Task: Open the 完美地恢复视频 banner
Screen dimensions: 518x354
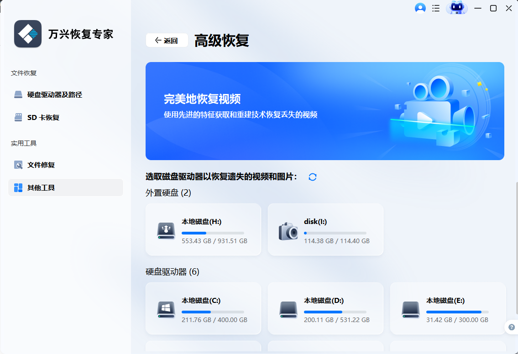Action: (324, 110)
